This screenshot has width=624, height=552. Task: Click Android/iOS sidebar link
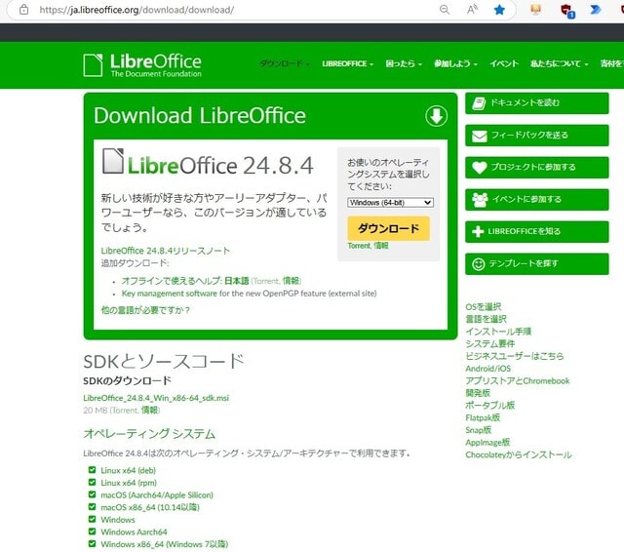tap(487, 369)
